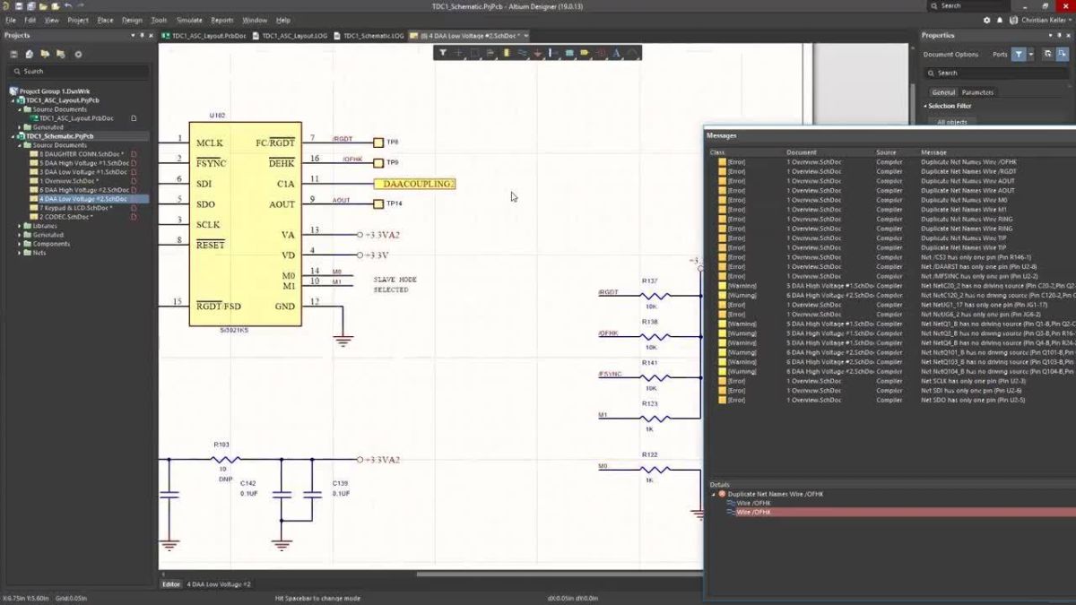Viewport: 1076px width, 605px height.
Task: Switch to the TDC1_ASC_Layout.PcbDoc tab
Action: (204, 35)
